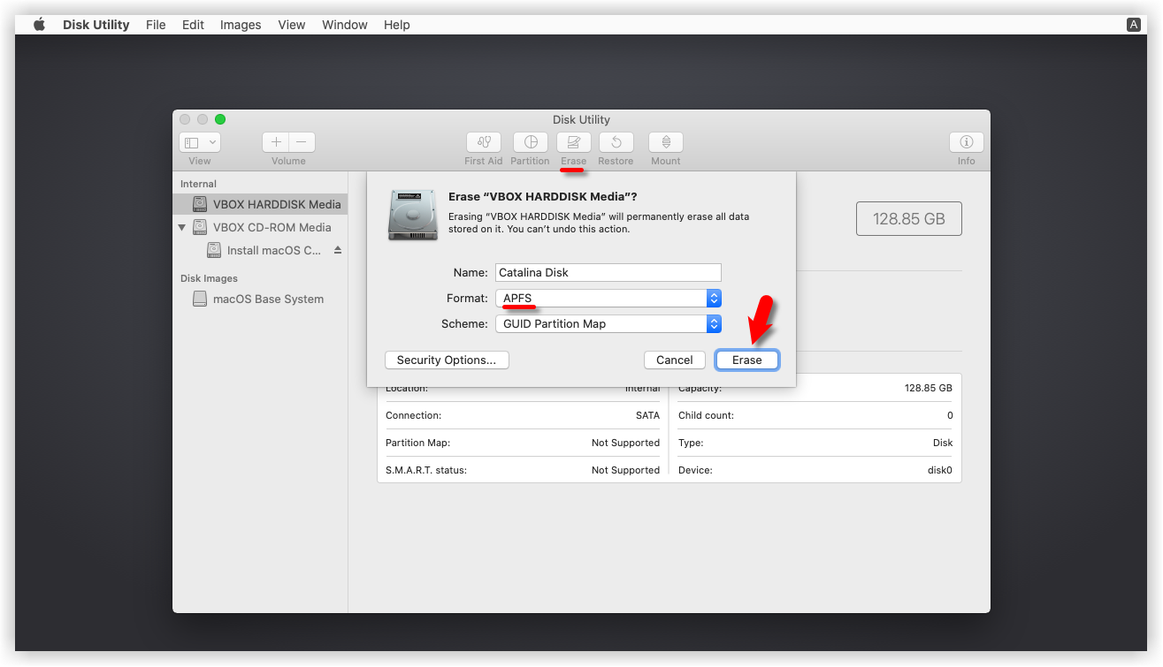Click the Erase toolbar icon
Screen dimensions: 1163x667
click(573, 142)
